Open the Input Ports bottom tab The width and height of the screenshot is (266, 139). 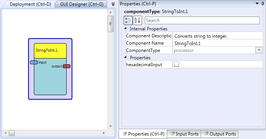[184, 134]
